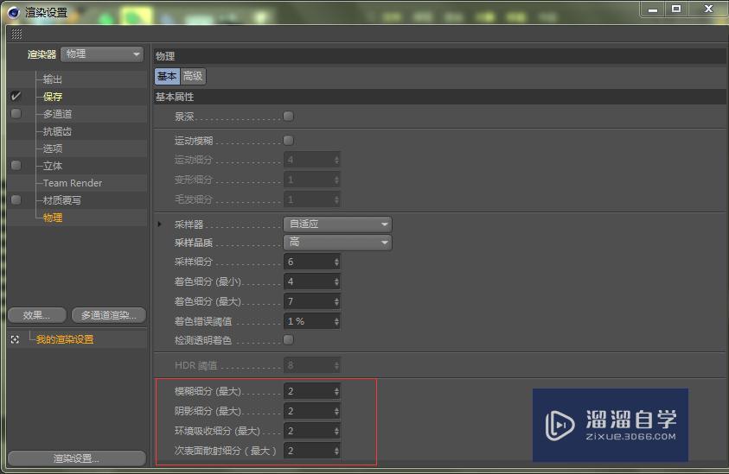Click the dotted grip handle icon below title bar
The image size is (729, 474).
[x=16, y=34]
